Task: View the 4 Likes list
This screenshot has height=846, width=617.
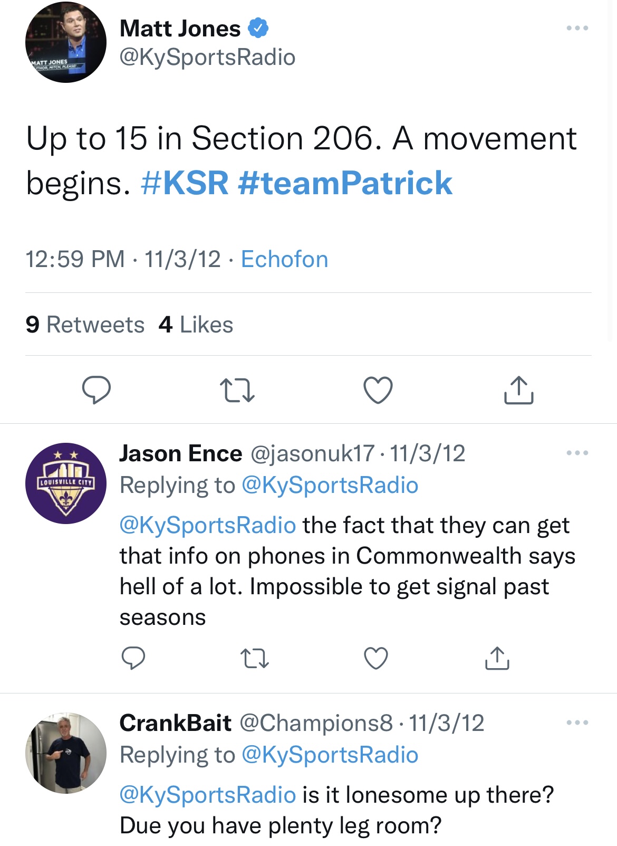Action: click(x=196, y=325)
